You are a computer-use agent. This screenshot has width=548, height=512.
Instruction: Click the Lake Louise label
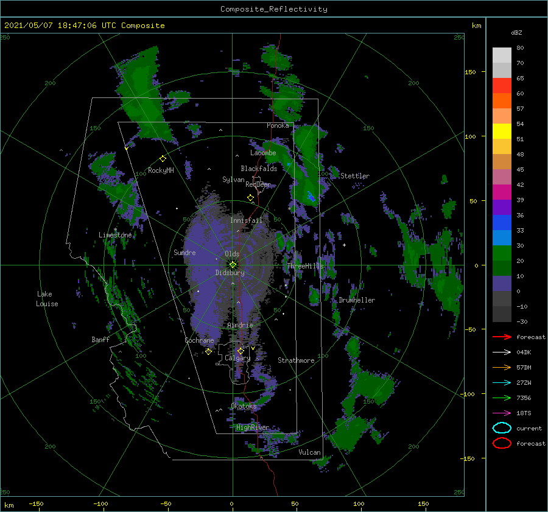pos(47,299)
